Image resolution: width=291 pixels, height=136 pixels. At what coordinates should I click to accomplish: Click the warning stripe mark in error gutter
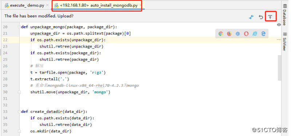tap(279, 40)
